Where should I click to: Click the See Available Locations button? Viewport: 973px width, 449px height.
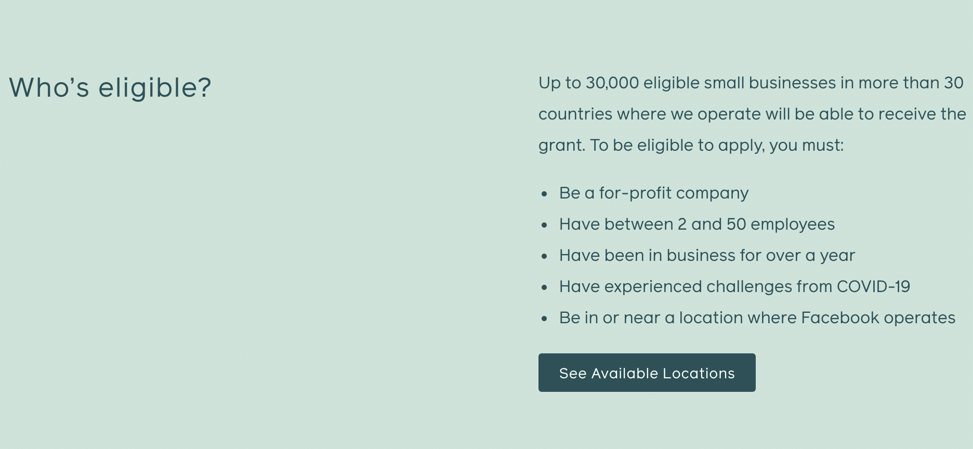pos(647,373)
